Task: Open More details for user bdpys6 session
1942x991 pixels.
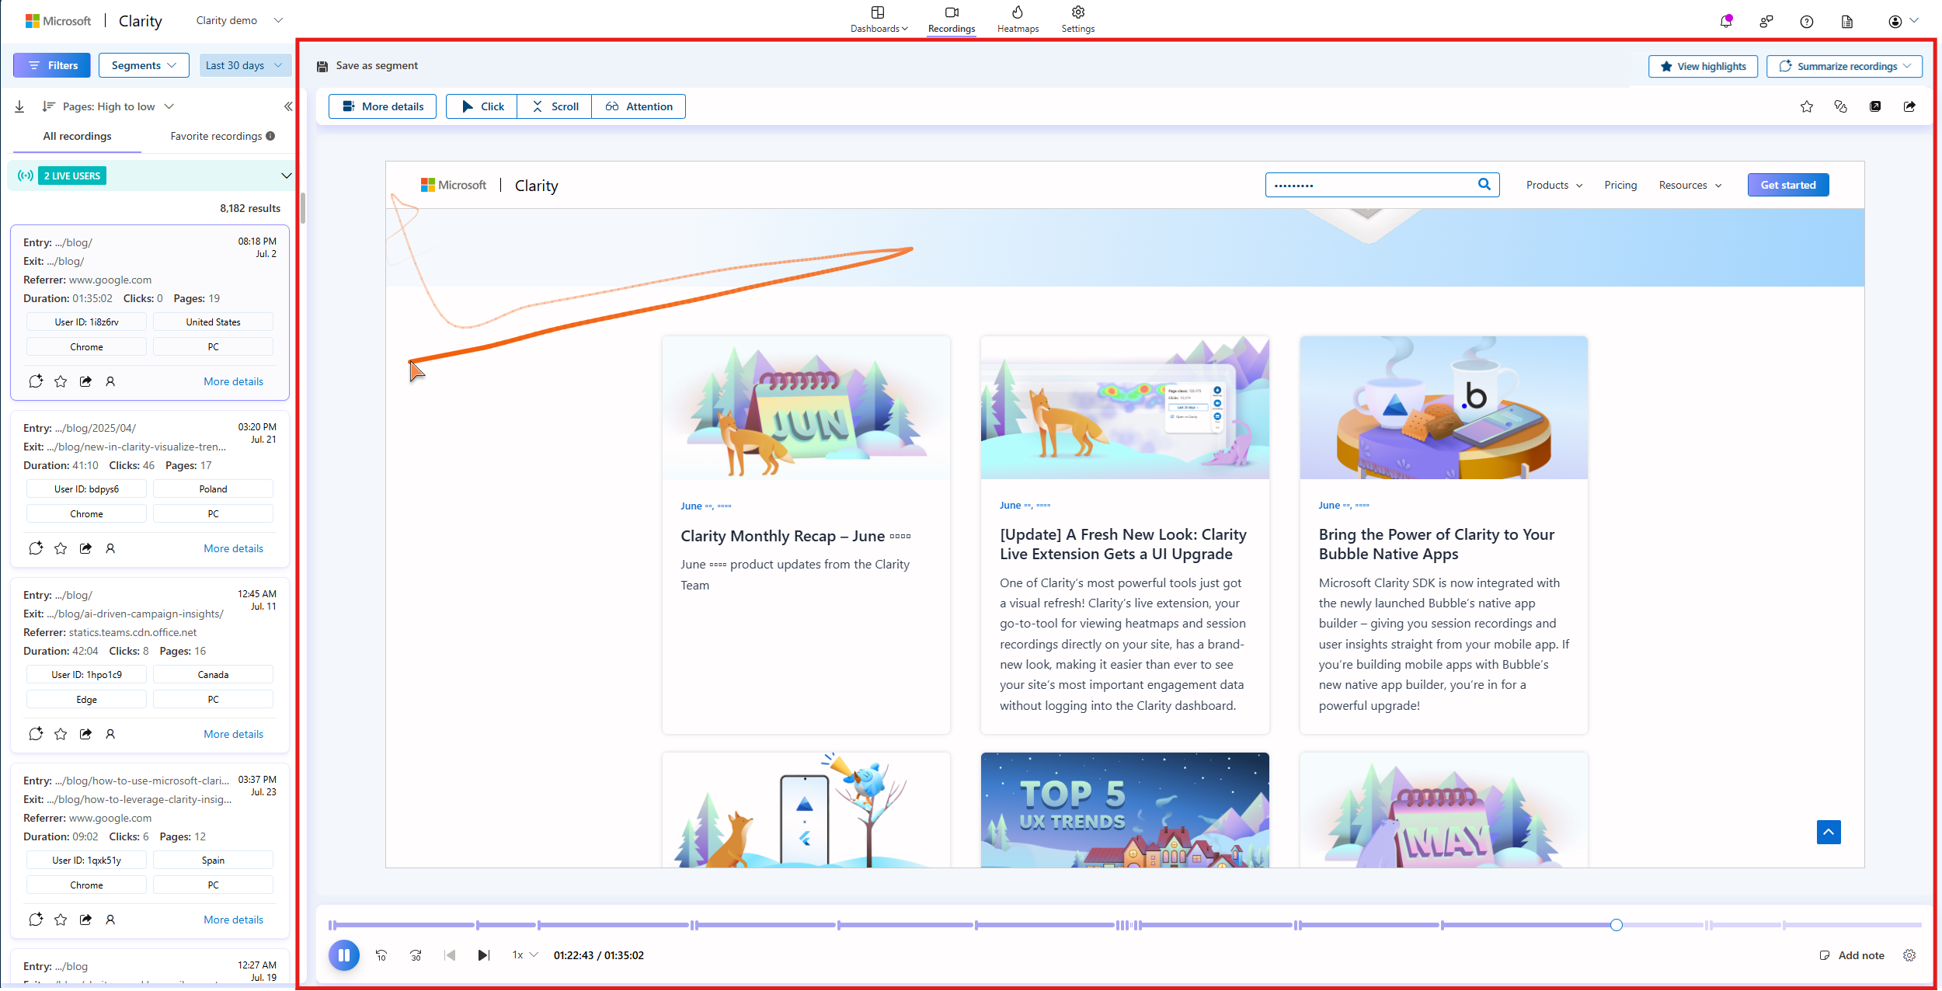Action: (233, 548)
